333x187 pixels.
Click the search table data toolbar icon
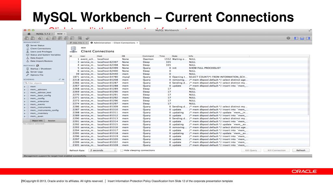point(80,38)
